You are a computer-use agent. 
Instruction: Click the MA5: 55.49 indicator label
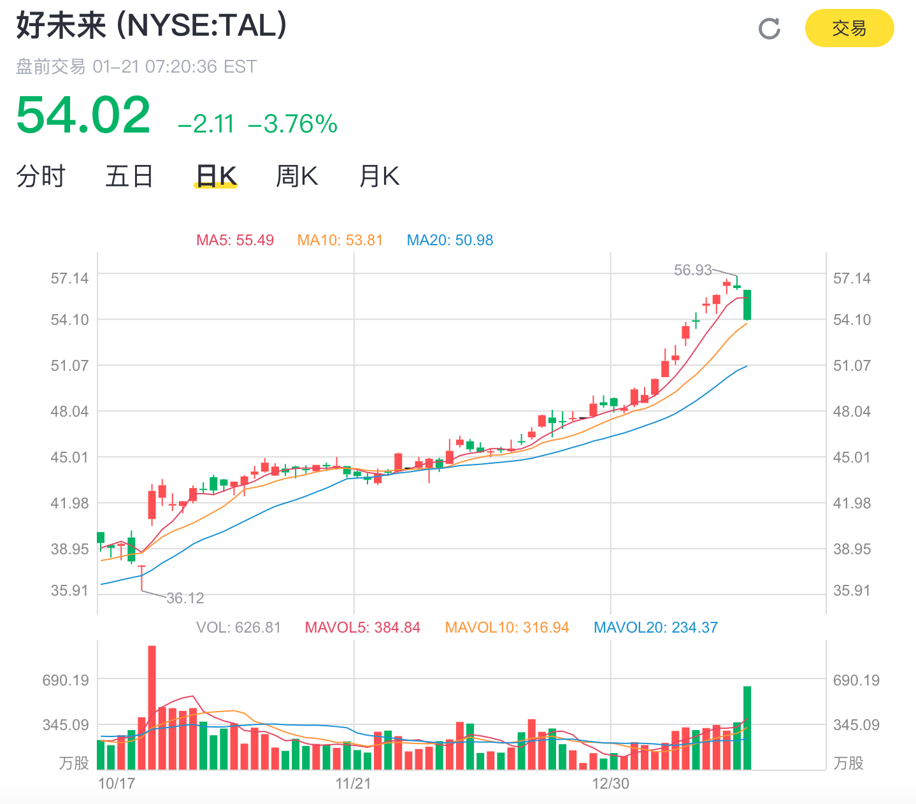pos(235,240)
